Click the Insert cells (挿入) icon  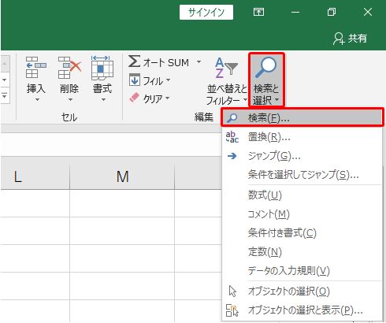coord(36,68)
